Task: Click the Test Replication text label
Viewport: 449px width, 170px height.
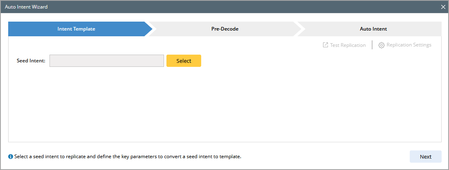Action: (x=348, y=45)
